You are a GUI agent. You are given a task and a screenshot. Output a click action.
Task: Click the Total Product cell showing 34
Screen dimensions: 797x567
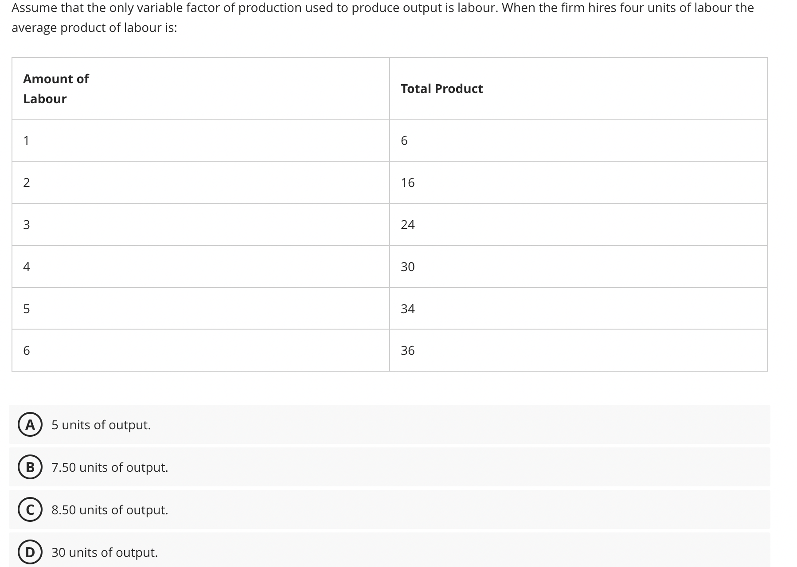point(408,309)
